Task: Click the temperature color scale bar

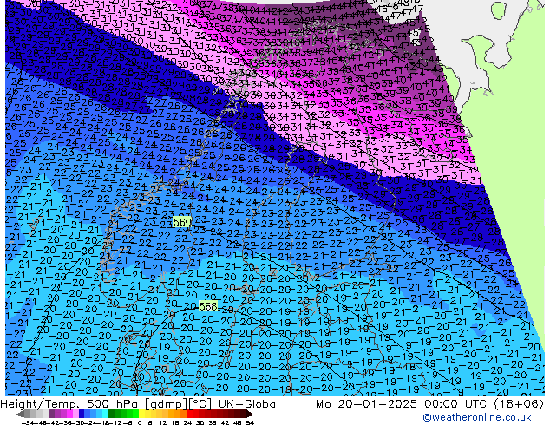Action: click(x=134, y=414)
